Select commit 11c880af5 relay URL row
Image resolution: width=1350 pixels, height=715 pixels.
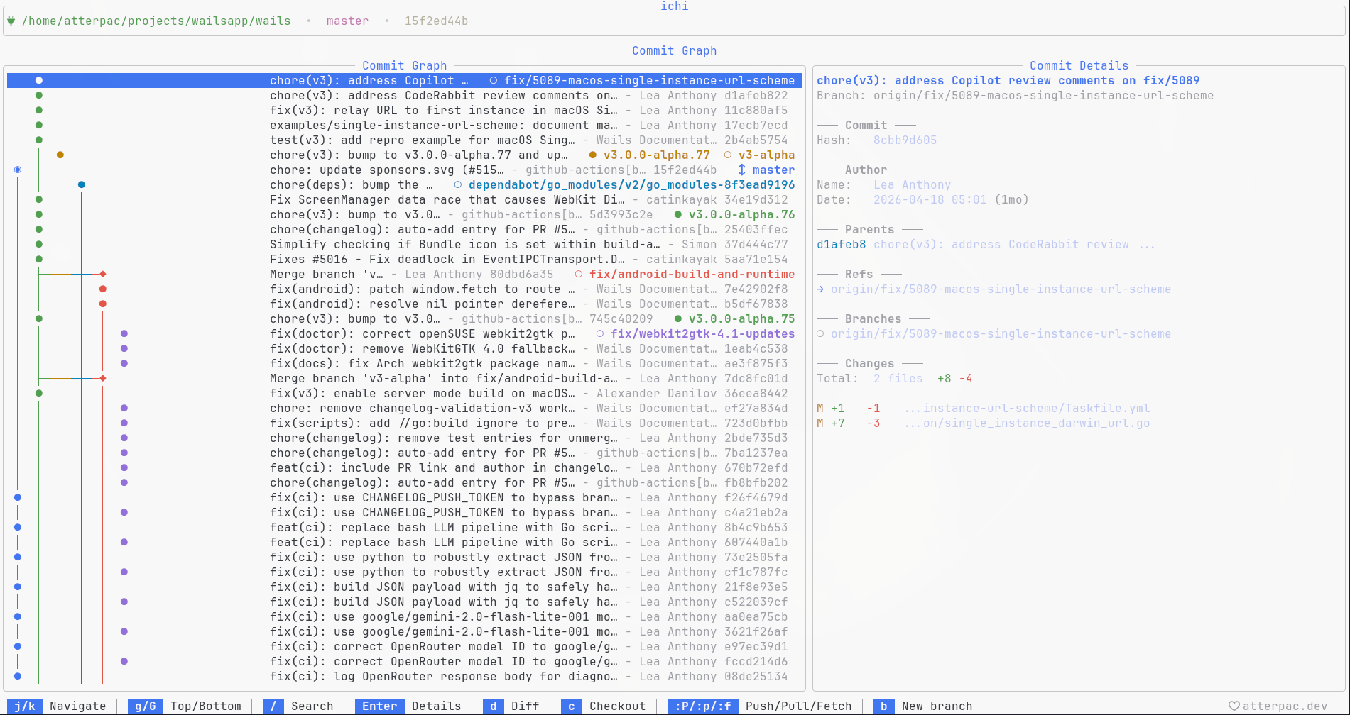click(405, 111)
